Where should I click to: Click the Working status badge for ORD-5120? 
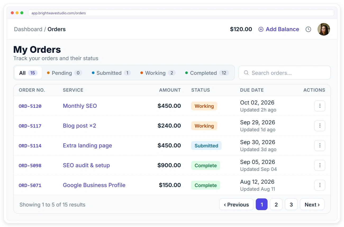(204, 106)
